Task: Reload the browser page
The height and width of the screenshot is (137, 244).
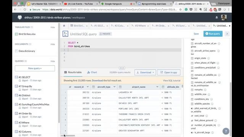Action: click(x=25, y=10)
